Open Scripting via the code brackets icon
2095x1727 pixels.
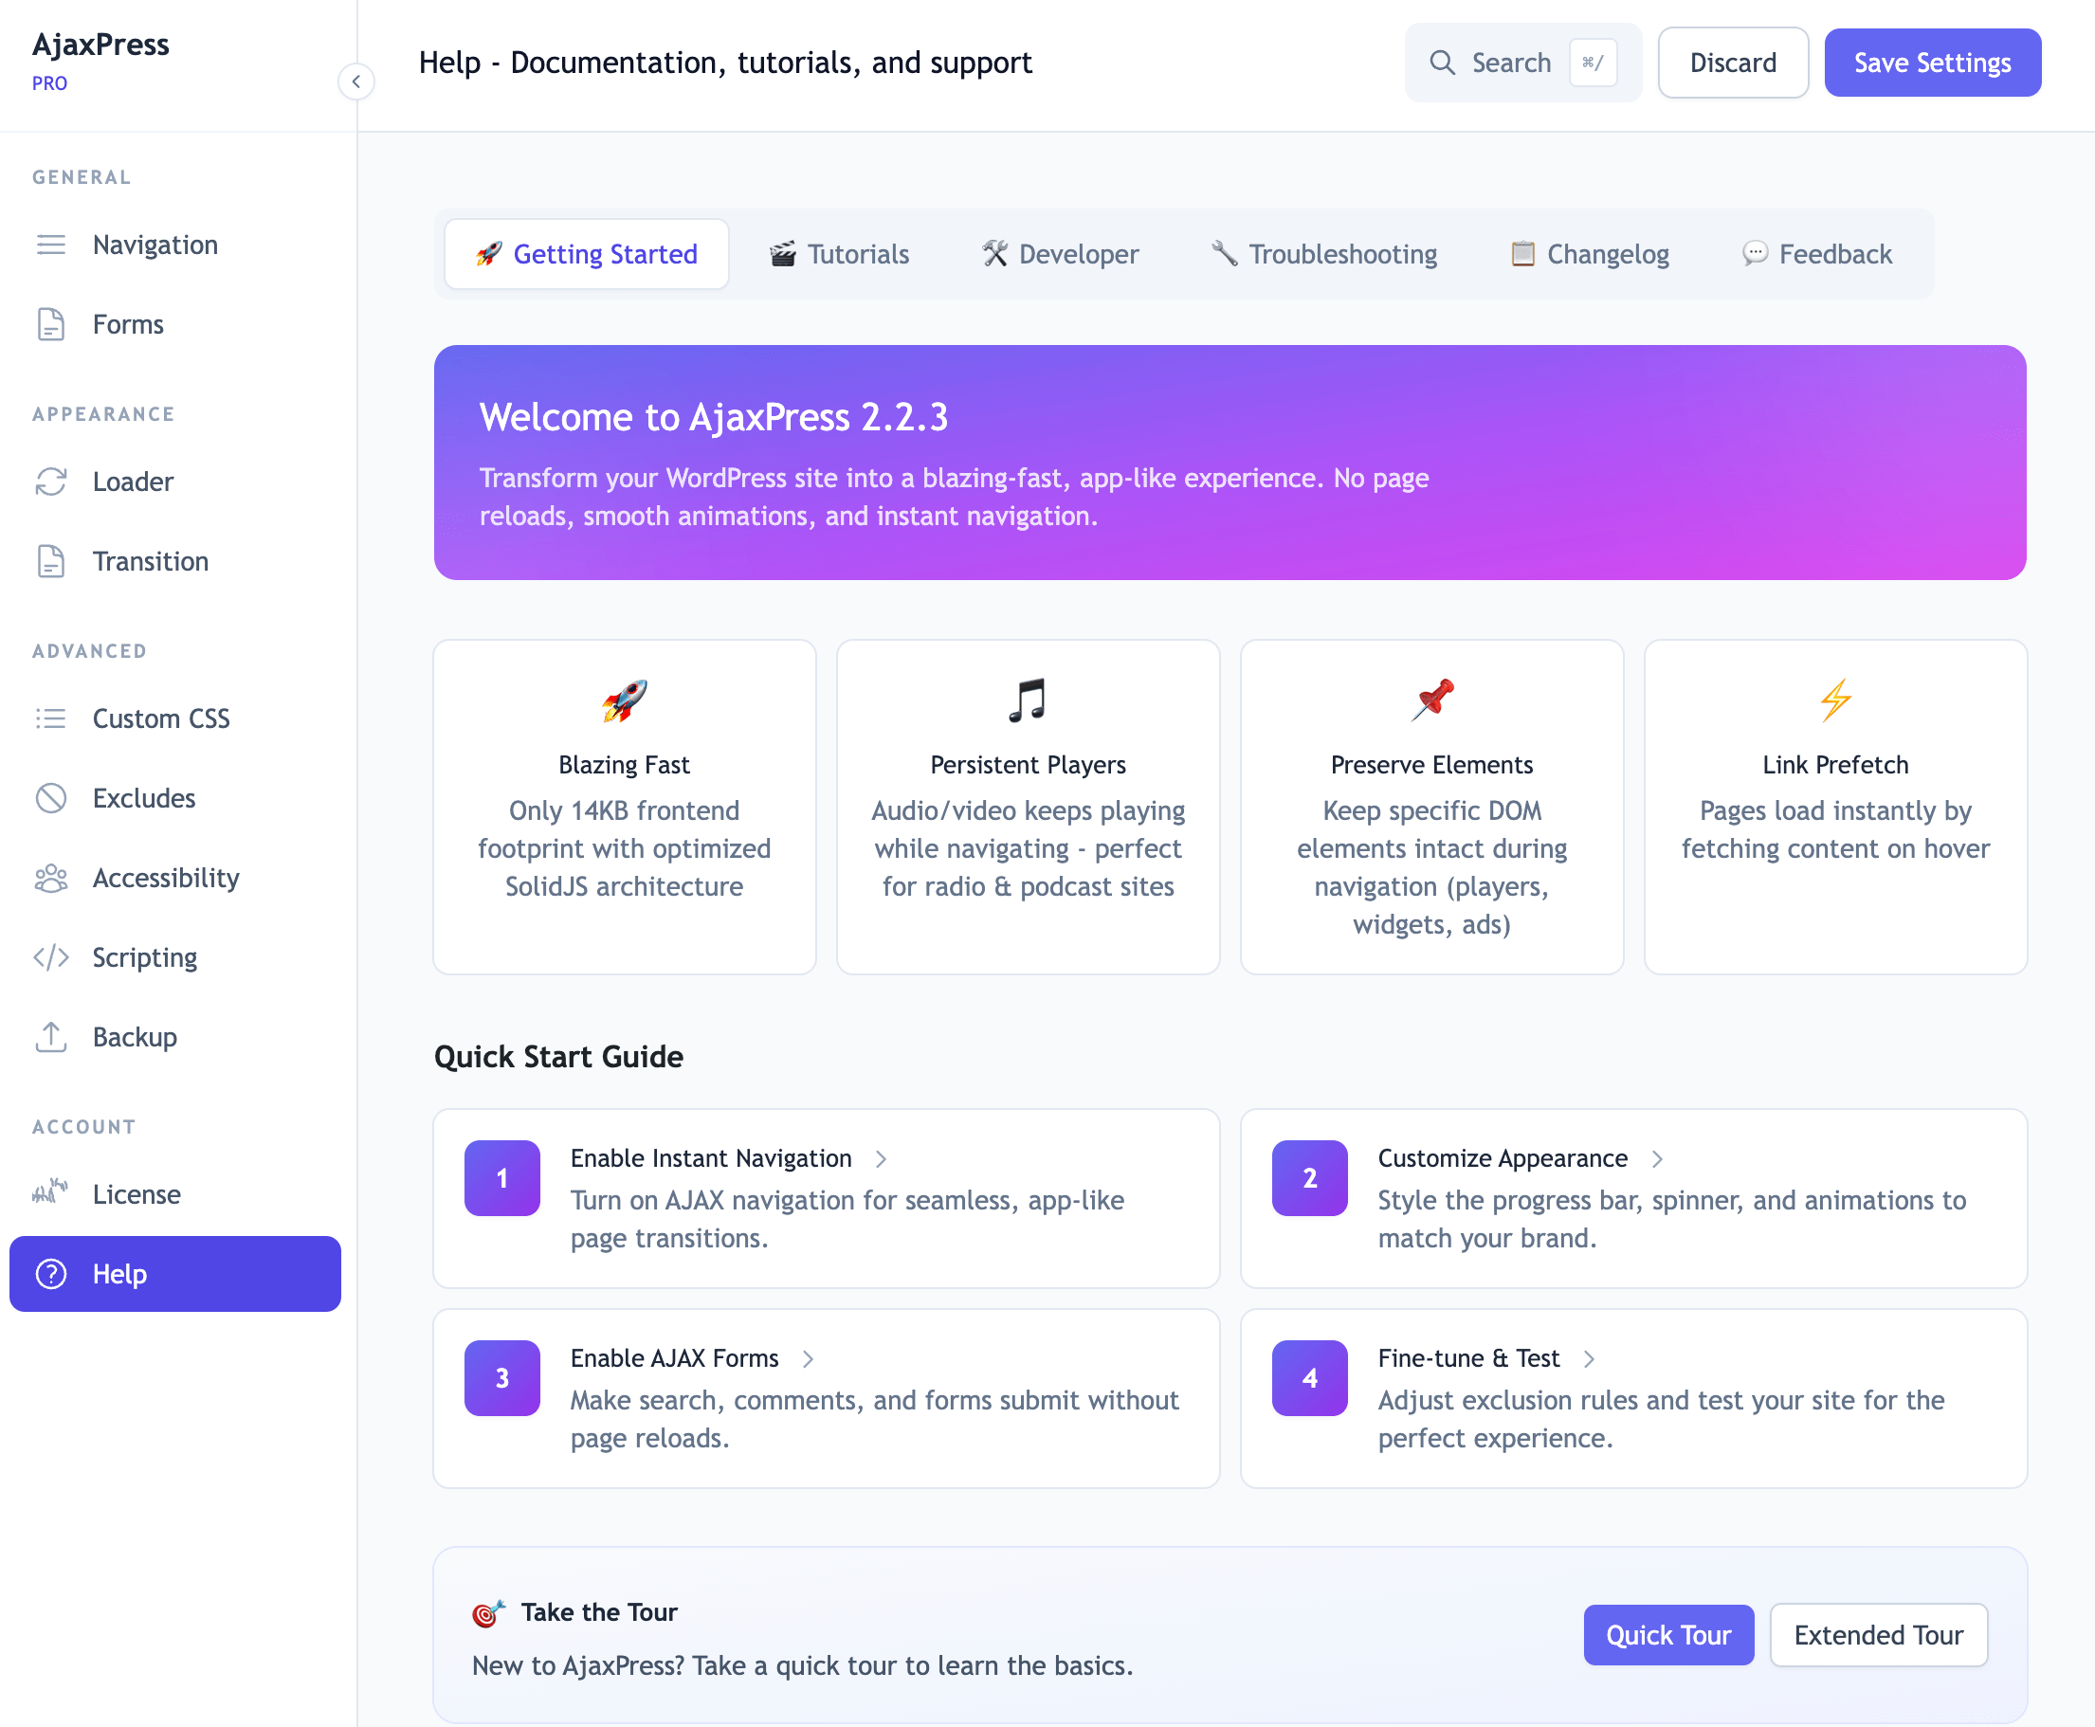coord(51,957)
